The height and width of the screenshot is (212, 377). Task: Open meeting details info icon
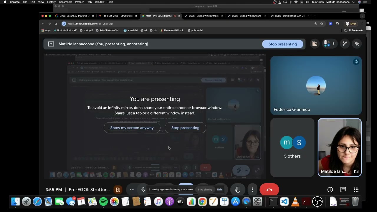(330, 190)
